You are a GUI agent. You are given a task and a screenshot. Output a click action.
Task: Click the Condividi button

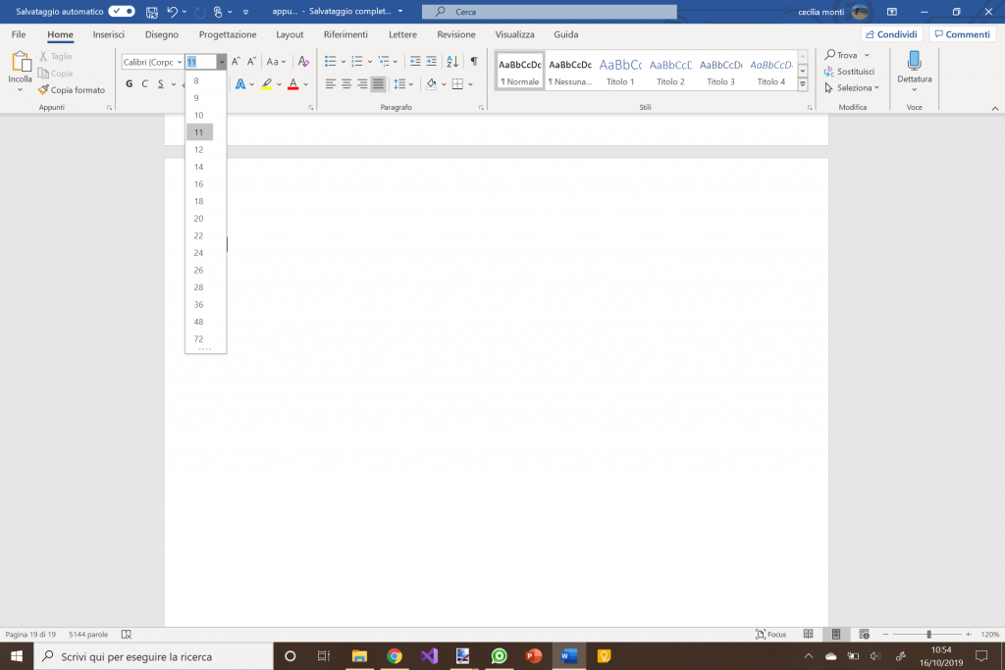pyautogui.click(x=891, y=34)
